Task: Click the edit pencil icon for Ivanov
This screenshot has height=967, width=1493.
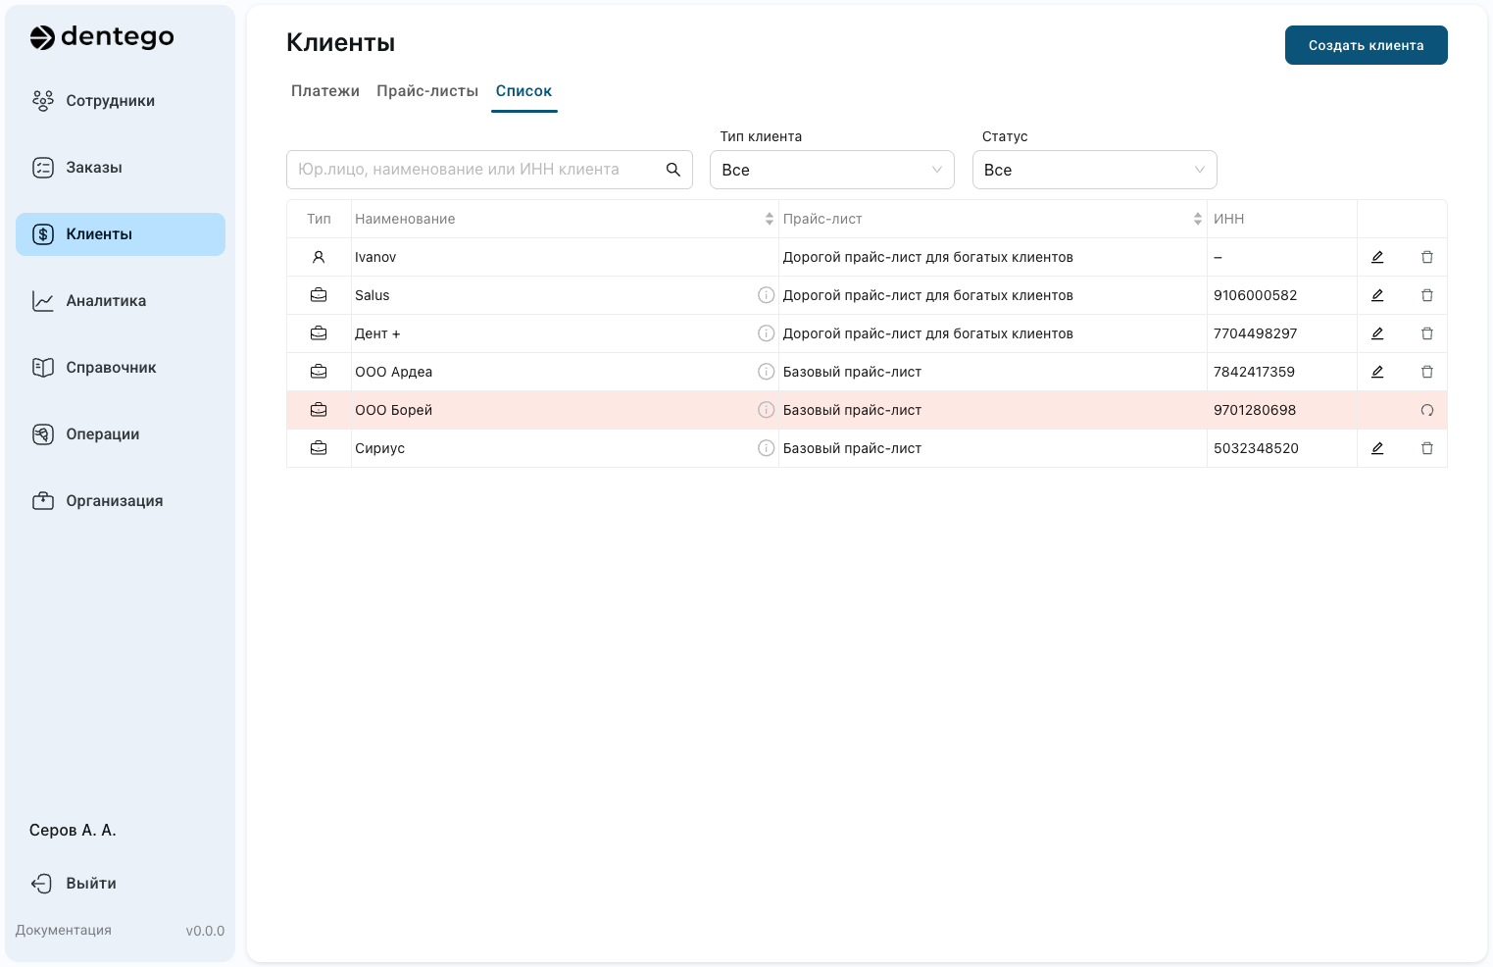Action: coord(1377,257)
